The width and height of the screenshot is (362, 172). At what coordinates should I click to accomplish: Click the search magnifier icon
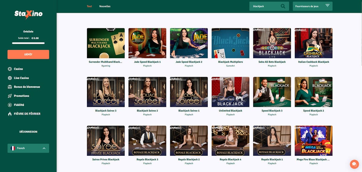click(x=283, y=6)
